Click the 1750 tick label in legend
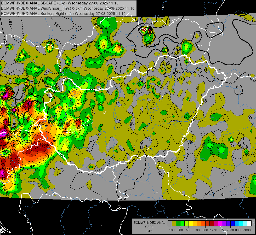Viewport: 256px width, 235px height. [x=222, y=230]
